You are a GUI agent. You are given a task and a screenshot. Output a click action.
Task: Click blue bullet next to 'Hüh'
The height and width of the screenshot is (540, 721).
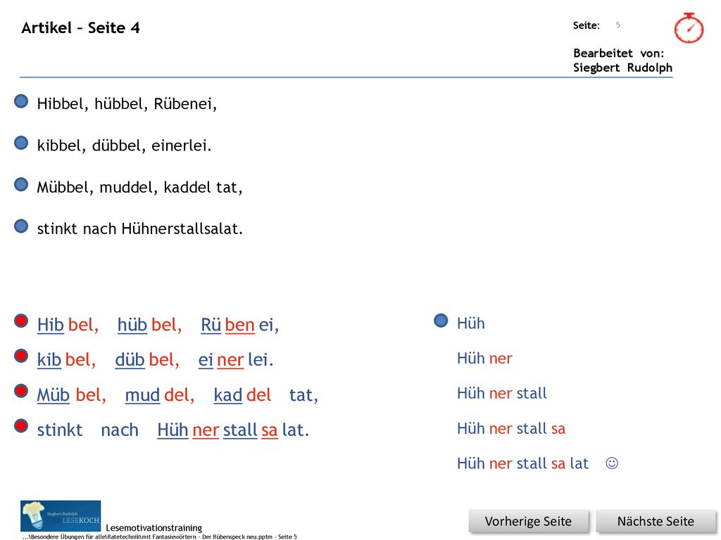click(441, 321)
